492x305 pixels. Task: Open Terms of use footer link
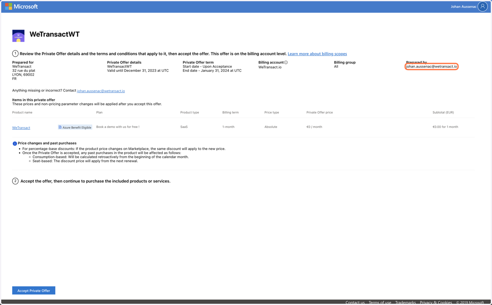tap(380, 303)
